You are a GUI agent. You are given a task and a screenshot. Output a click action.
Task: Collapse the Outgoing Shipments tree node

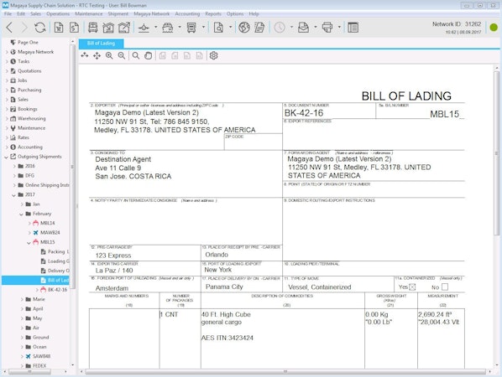pos(6,157)
